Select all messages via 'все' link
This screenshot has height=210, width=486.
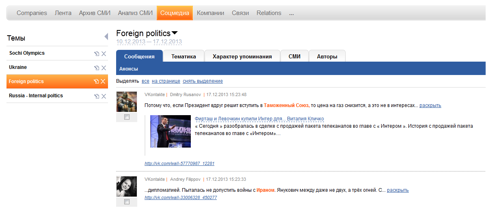point(145,81)
